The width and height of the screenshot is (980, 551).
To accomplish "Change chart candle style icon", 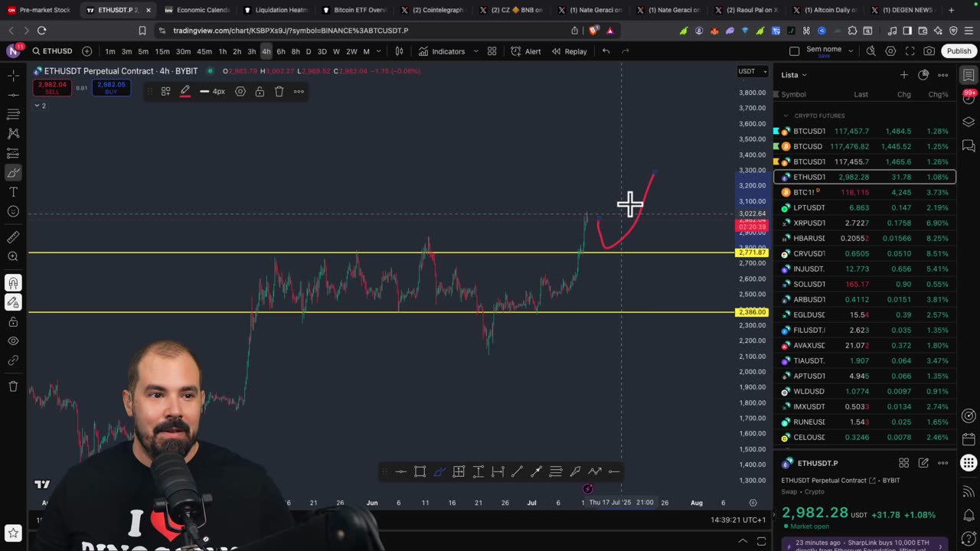I will tap(399, 51).
